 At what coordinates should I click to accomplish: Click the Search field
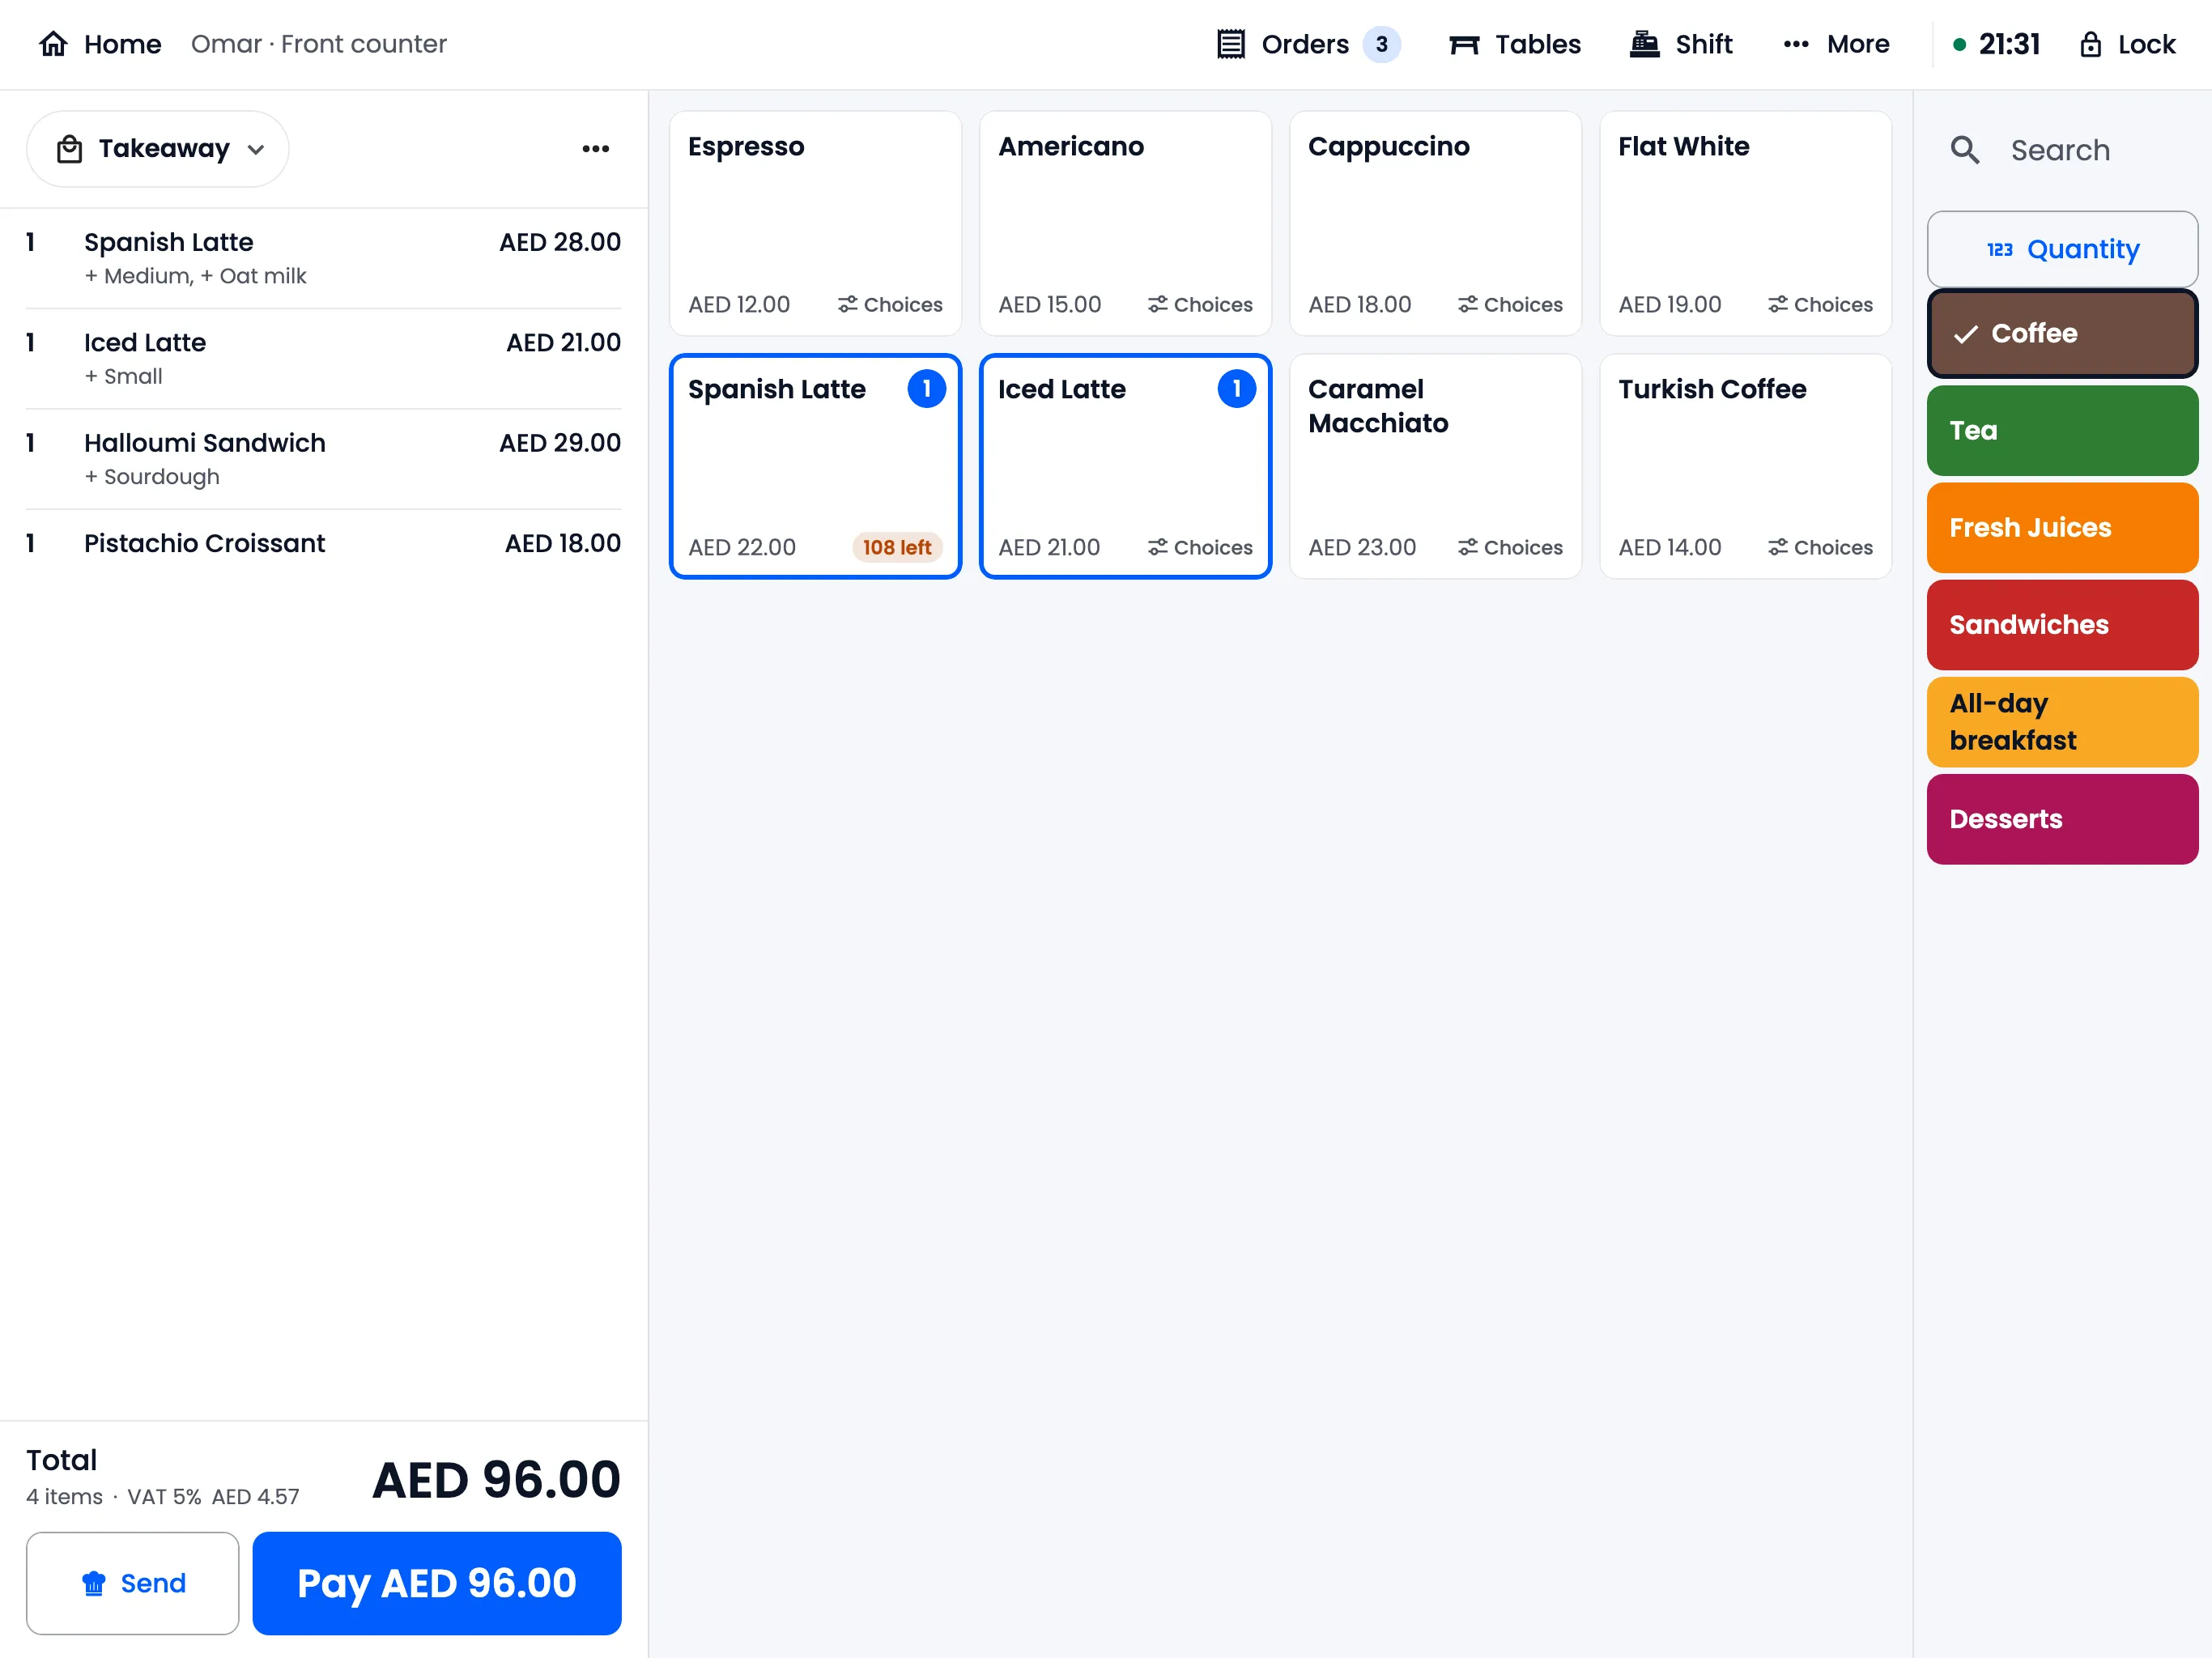[x=2062, y=150]
